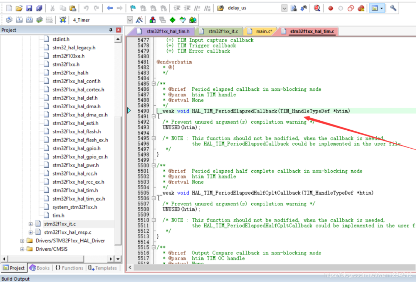The image size is (416, 282).
Task: Expand the stm32f1xx_it.c tree node
Action: pyautogui.click(x=31, y=224)
